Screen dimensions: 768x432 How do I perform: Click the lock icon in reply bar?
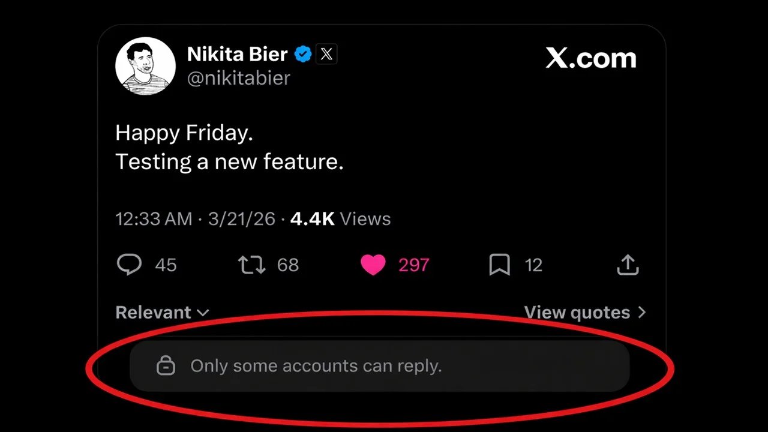[x=166, y=365]
